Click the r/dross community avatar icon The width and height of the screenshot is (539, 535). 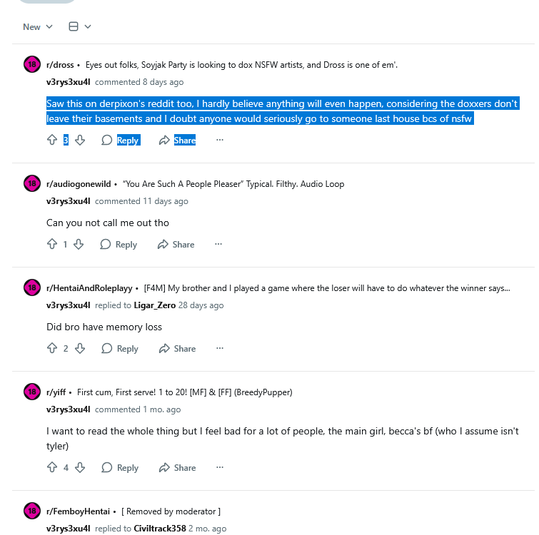point(32,64)
